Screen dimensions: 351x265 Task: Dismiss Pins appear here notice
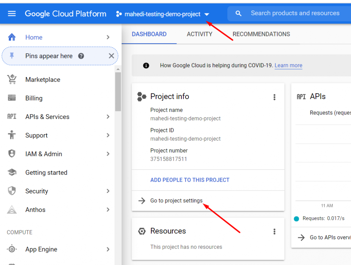(111, 56)
